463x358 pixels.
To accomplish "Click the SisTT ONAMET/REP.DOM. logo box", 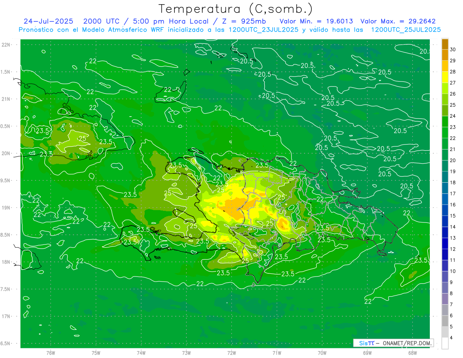I will 393,343.
